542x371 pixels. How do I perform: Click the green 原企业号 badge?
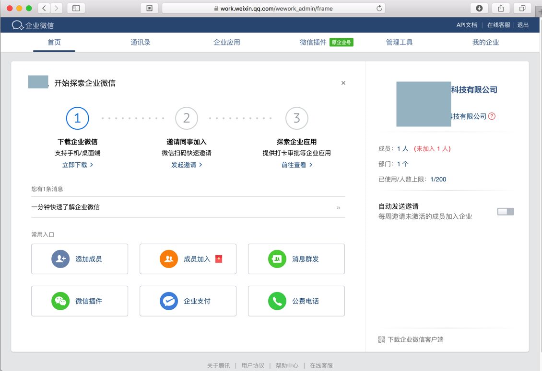[341, 42]
